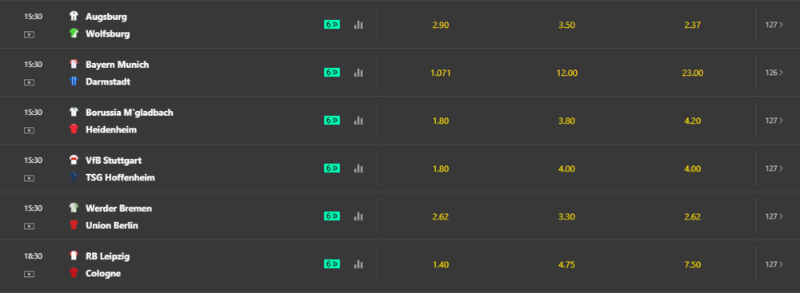Select draw odds 12.00 for Bayern vs Darmstadt

[567, 73]
